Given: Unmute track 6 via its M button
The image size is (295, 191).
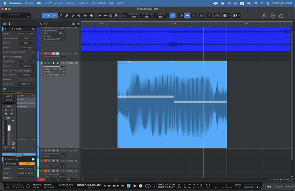Looking at the screenshot, I should [x=45, y=171].
